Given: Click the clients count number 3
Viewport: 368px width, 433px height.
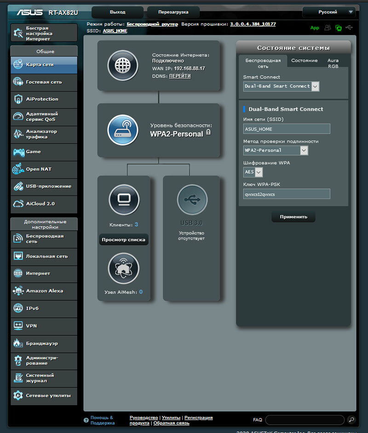Looking at the screenshot, I should tap(136, 224).
